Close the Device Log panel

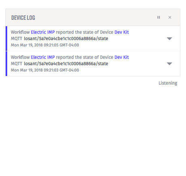170,17
